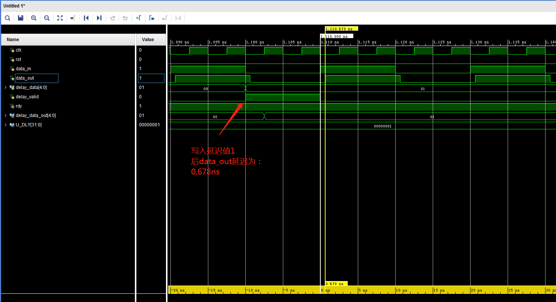
Task: Click the Swap Cursors icon
Action: 178,18
